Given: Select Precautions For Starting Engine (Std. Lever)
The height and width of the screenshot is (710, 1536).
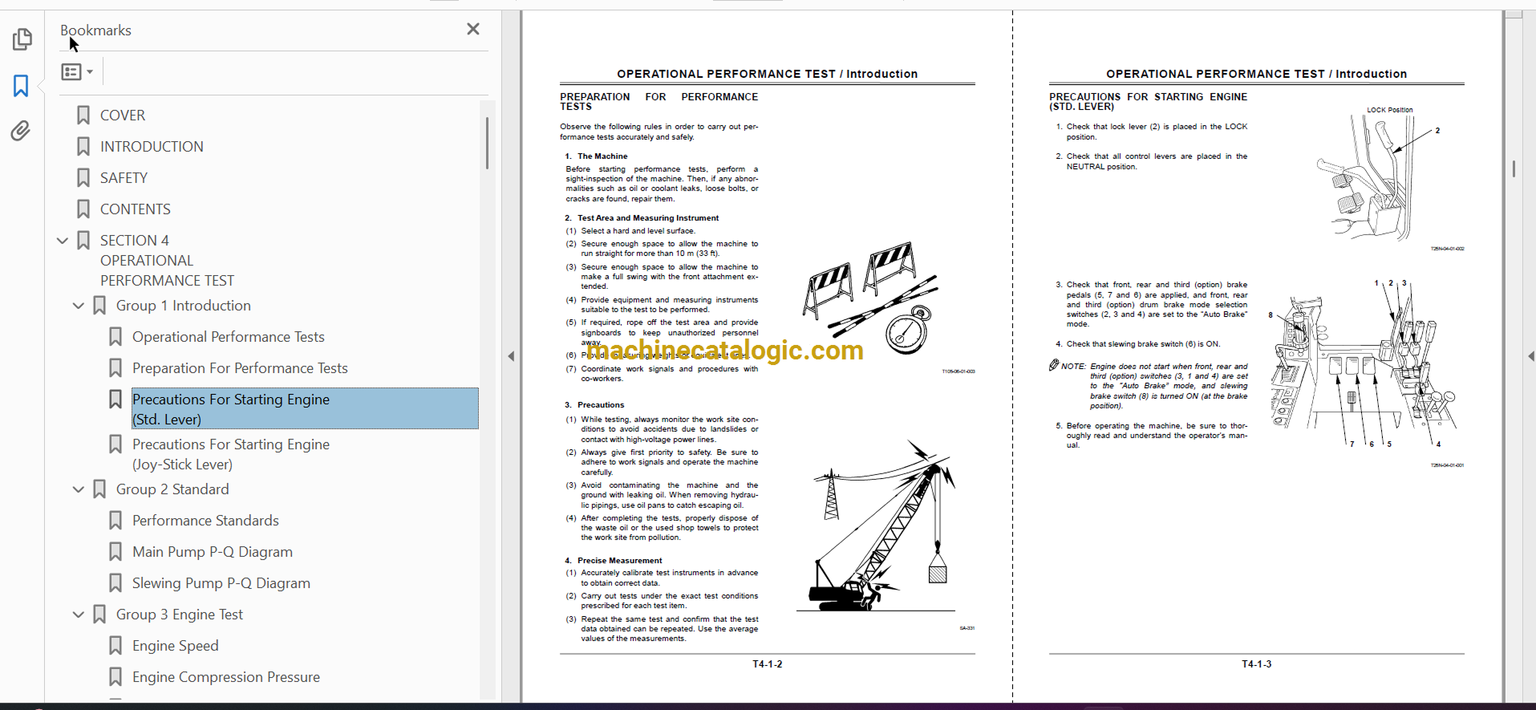Looking at the screenshot, I should pos(305,409).
